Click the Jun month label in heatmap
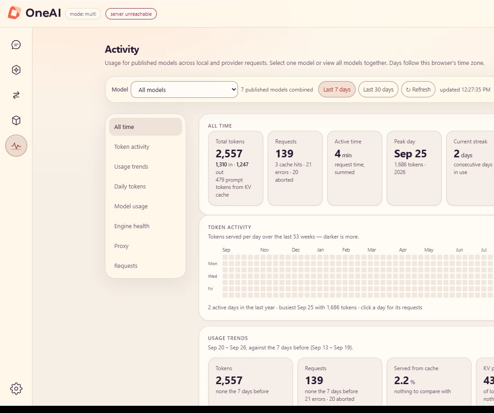This screenshot has width=494, height=413. tap(459, 250)
